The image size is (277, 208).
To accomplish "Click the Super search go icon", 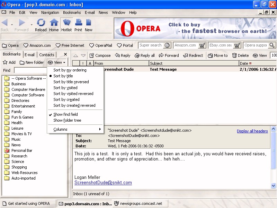I will 167,45.
